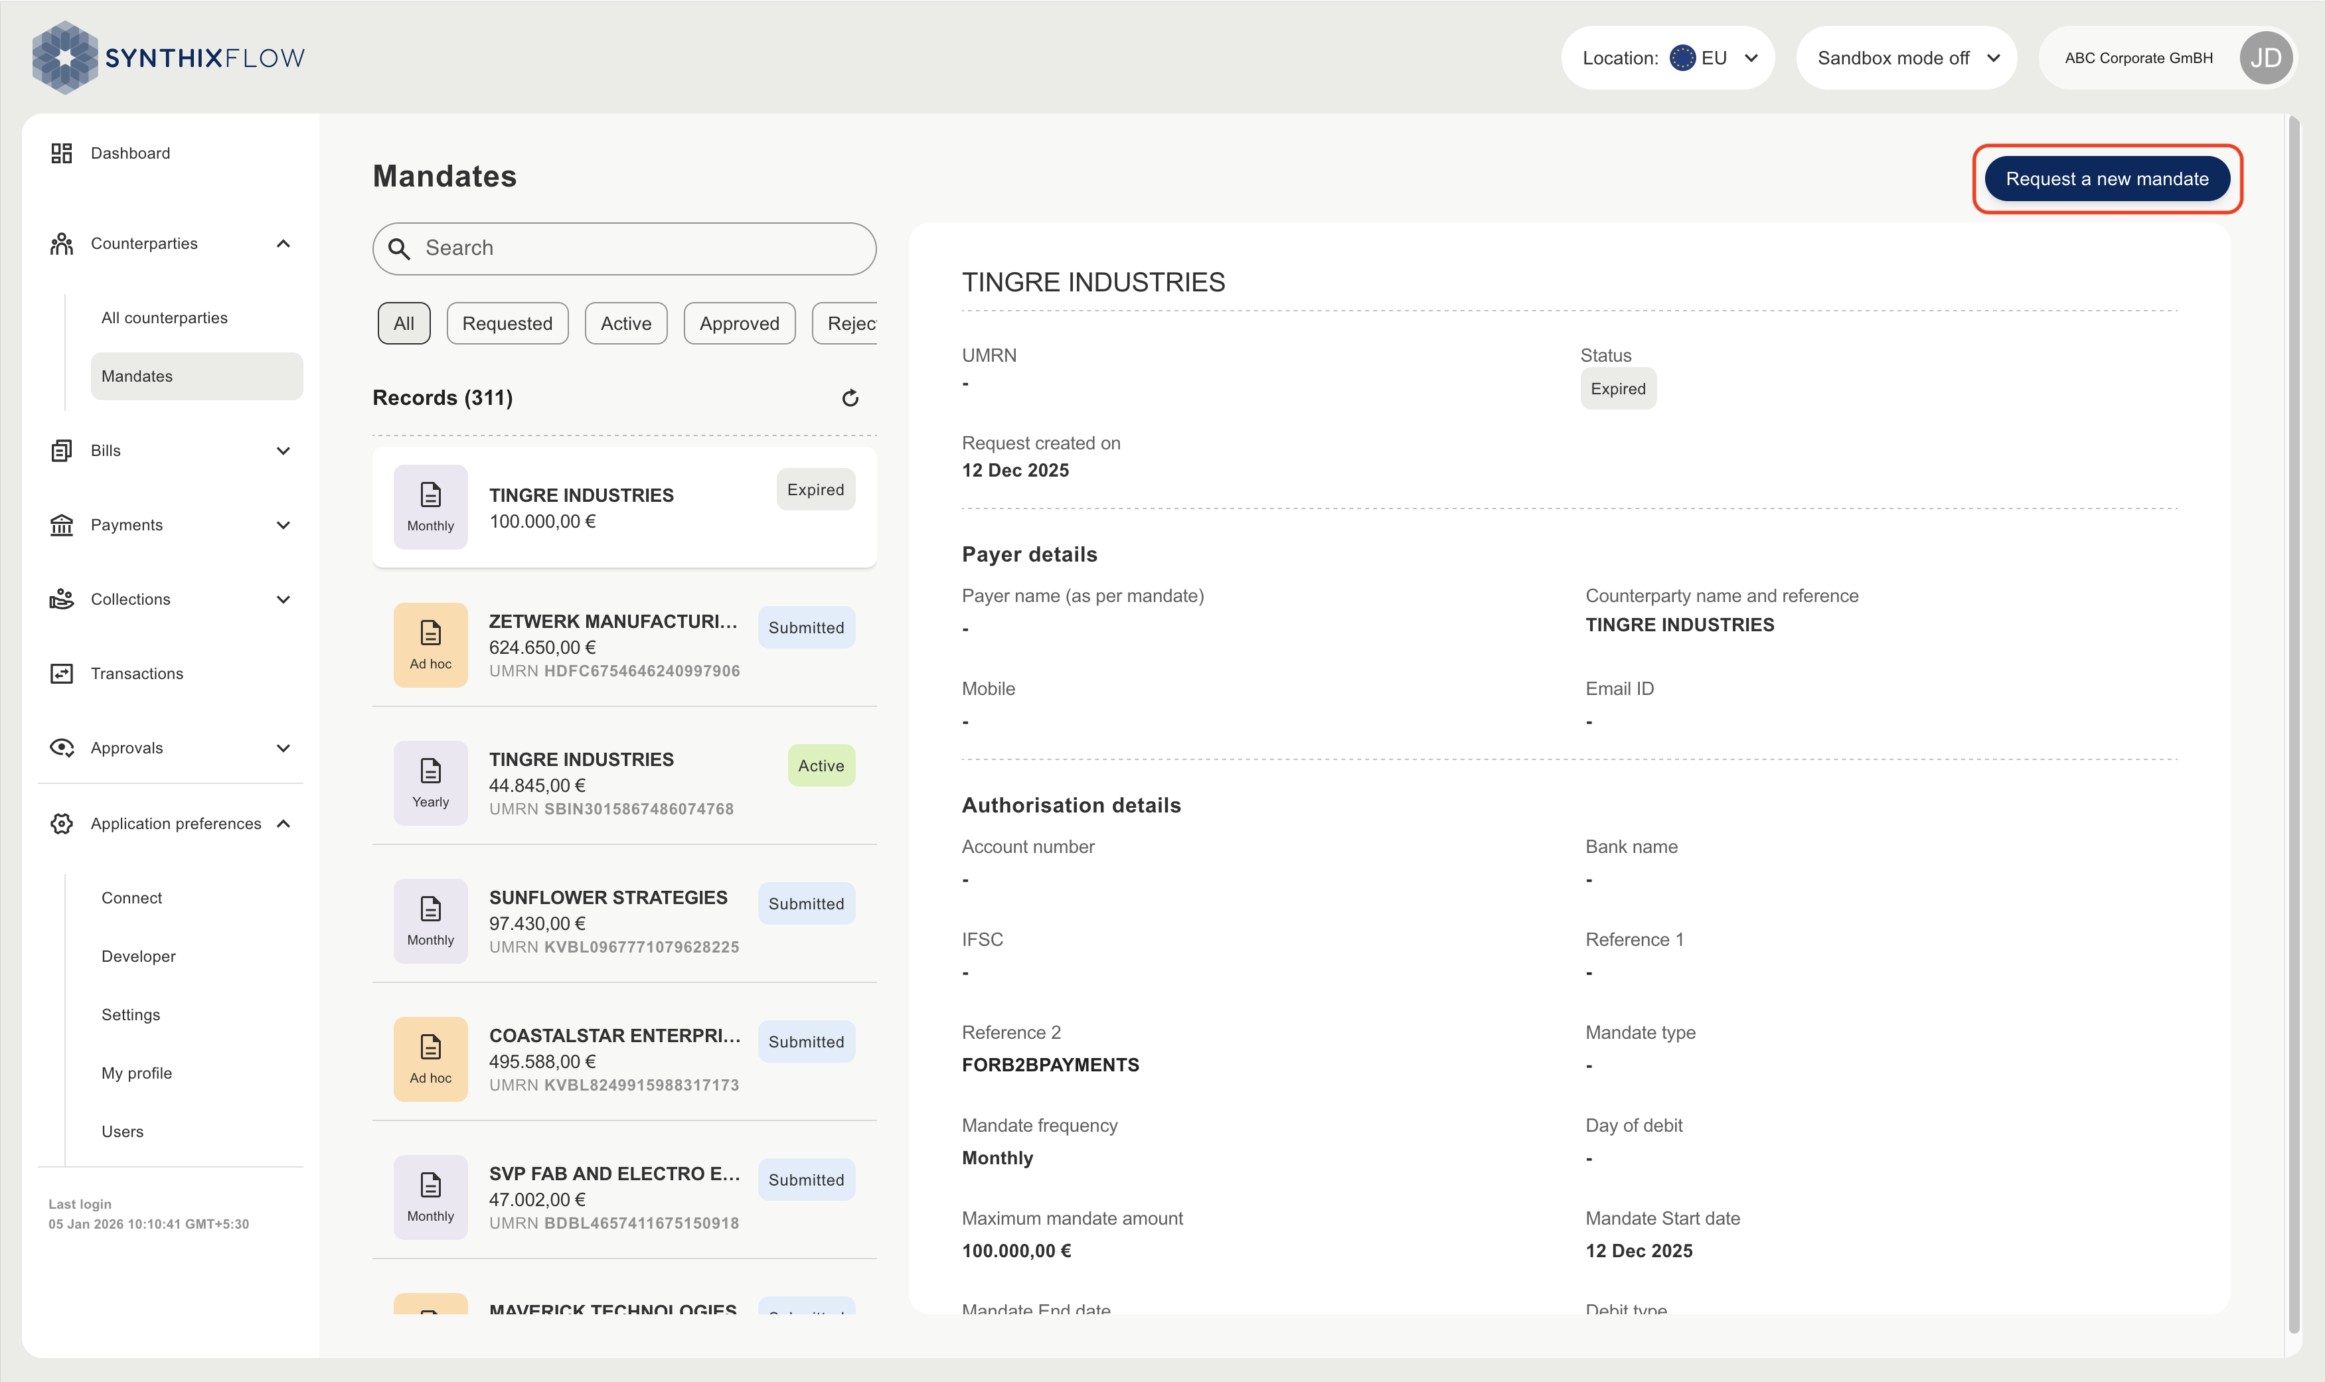Click the magnifier icon in Search
2325x1382 pixels.
pyautogui.click(x=399, y=249)
